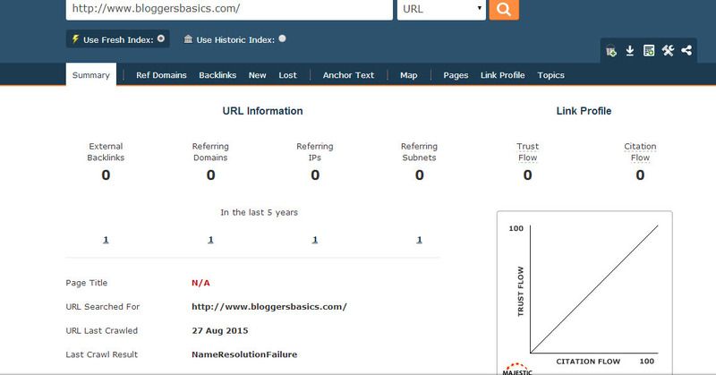Open the Pages tab
The height and width of the screenshot is (375, 716).
pos(456,75)
